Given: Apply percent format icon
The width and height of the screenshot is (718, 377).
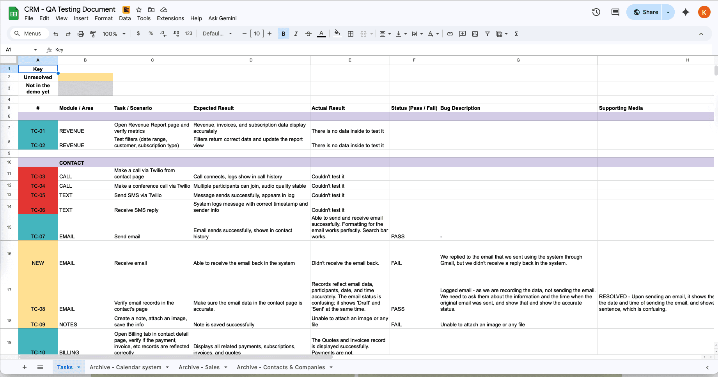Looking at the screenshot, I should pos(151,33).
